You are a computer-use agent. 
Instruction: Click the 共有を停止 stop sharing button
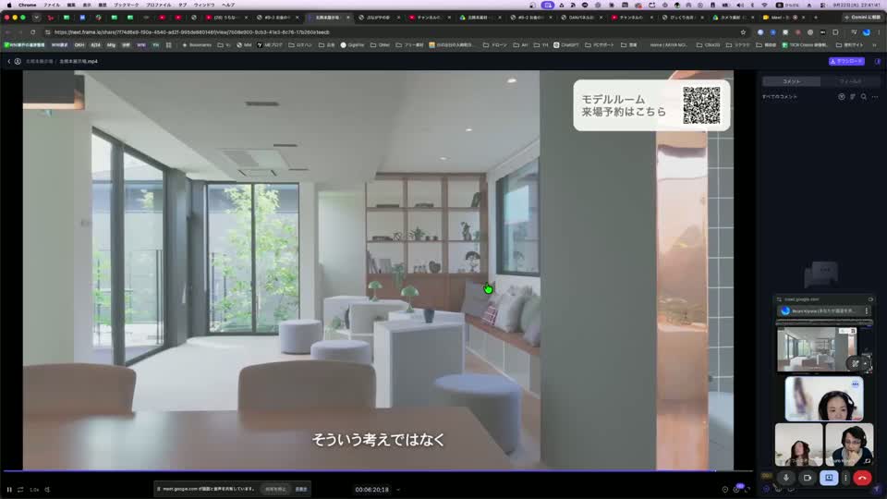[x=275, y=489]
